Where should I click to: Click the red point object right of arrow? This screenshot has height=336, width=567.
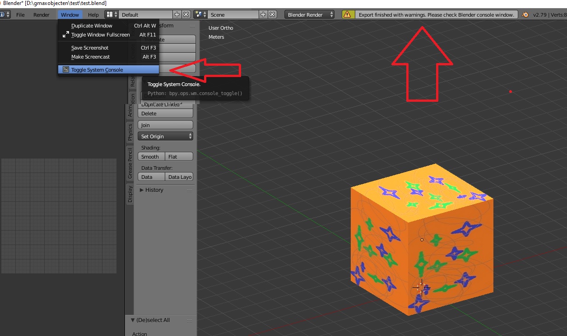click(x=511, y=91)
